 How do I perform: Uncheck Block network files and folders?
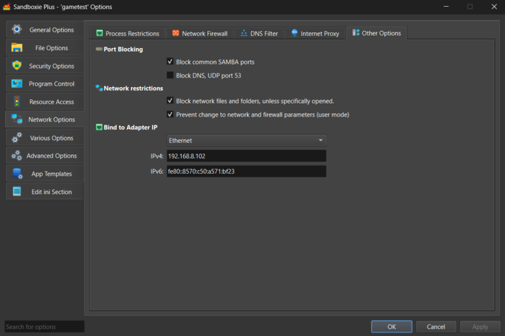pos(170,101)
